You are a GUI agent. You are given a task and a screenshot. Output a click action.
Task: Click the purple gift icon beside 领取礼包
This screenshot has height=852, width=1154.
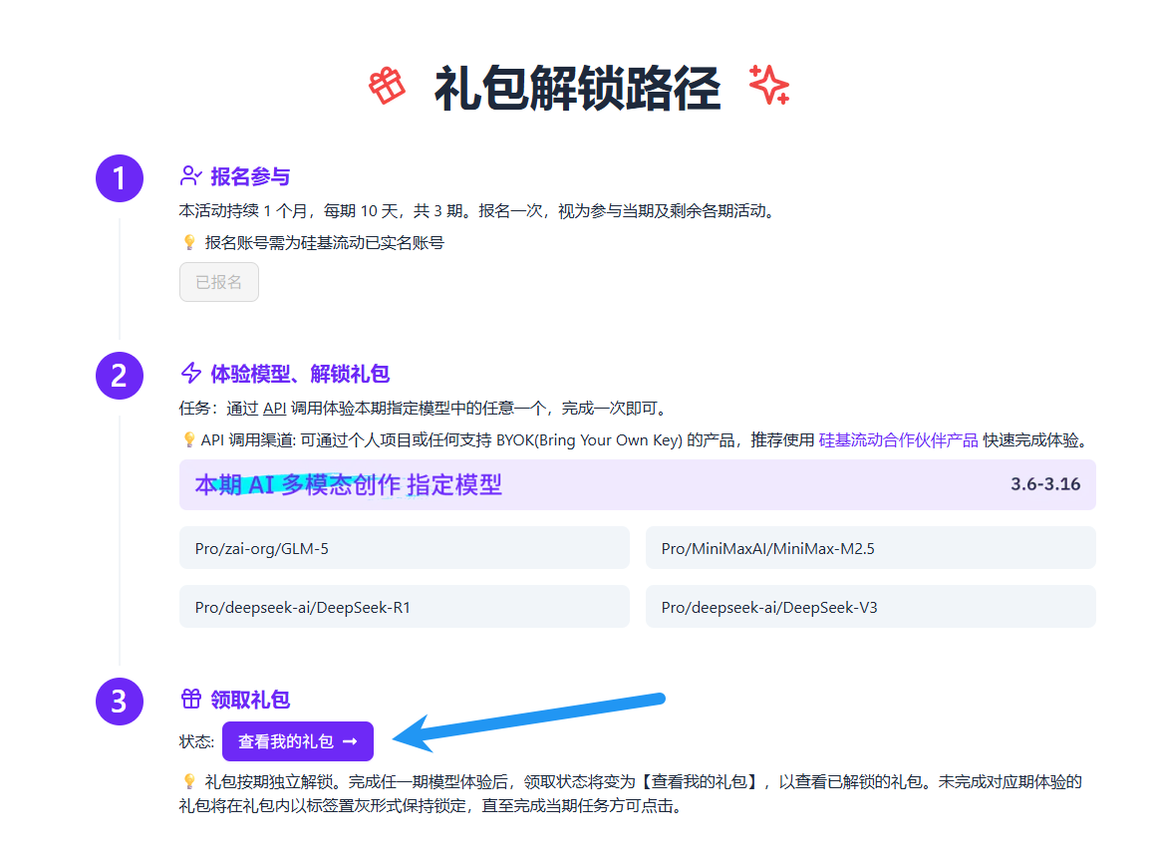(190, 700)
